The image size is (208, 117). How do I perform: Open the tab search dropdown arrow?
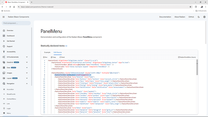pyautogui.click(x=2, y=2)
